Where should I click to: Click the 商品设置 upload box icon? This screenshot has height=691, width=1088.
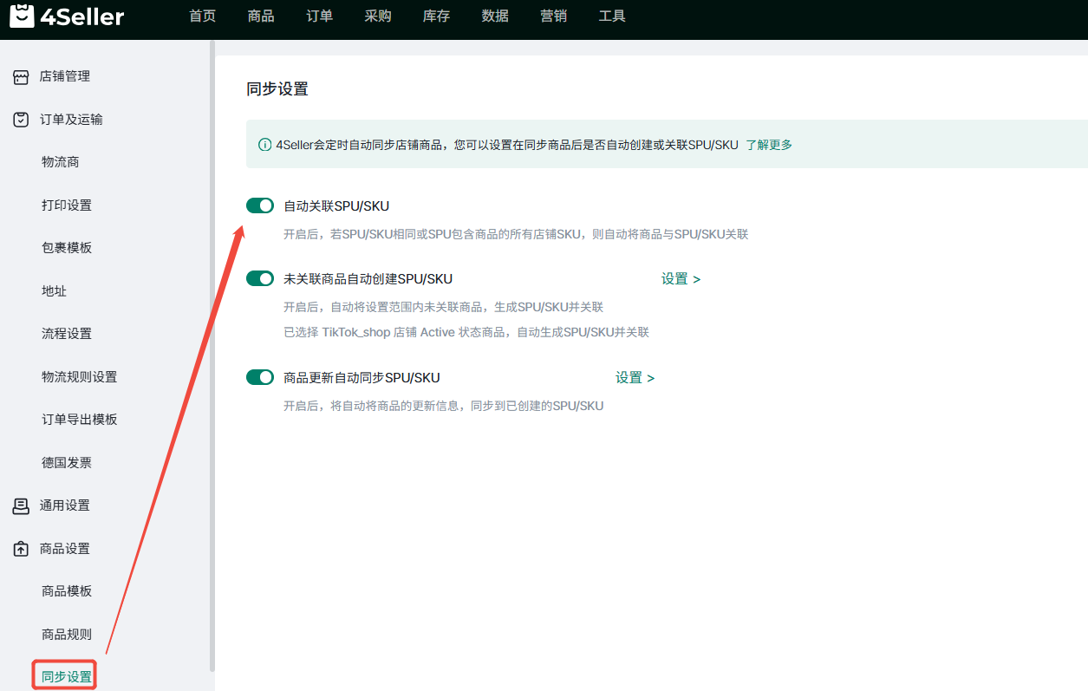click(x=21, y=549)
